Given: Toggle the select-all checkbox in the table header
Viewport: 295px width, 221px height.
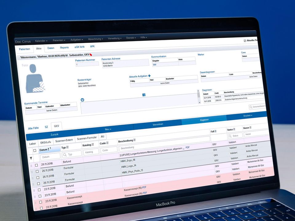Looking at the screenshot, I should coord(35,150).
